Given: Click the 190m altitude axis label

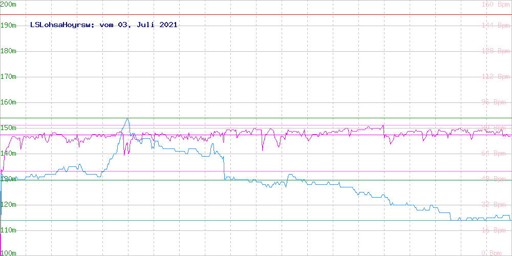Looking at the screenshot, I should 9,26.
